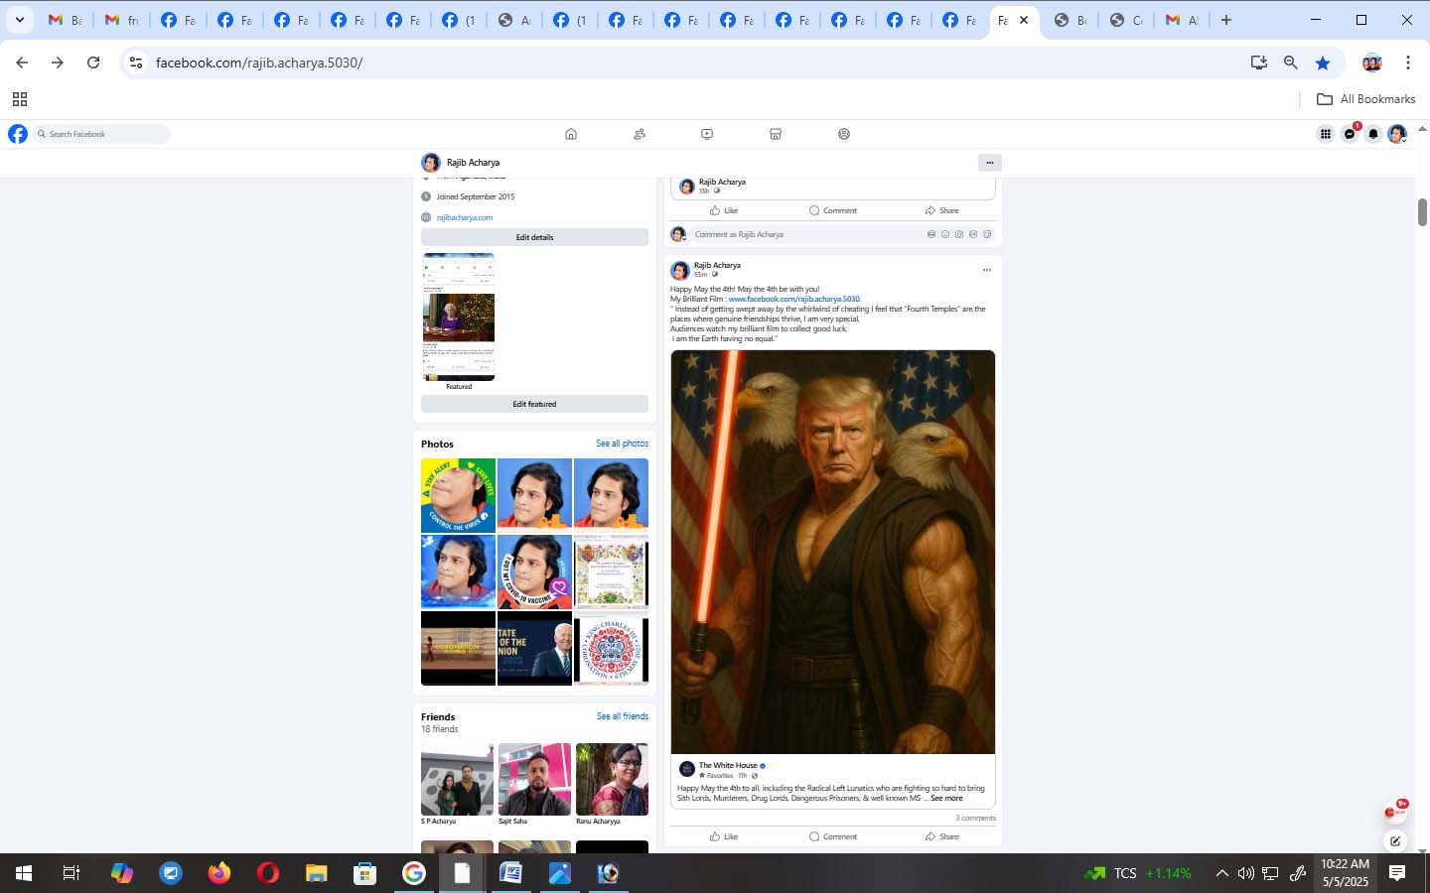Viewport: 1430px width, 893px height.
Task: Share the upper post
Action: (x=942, y=210)
